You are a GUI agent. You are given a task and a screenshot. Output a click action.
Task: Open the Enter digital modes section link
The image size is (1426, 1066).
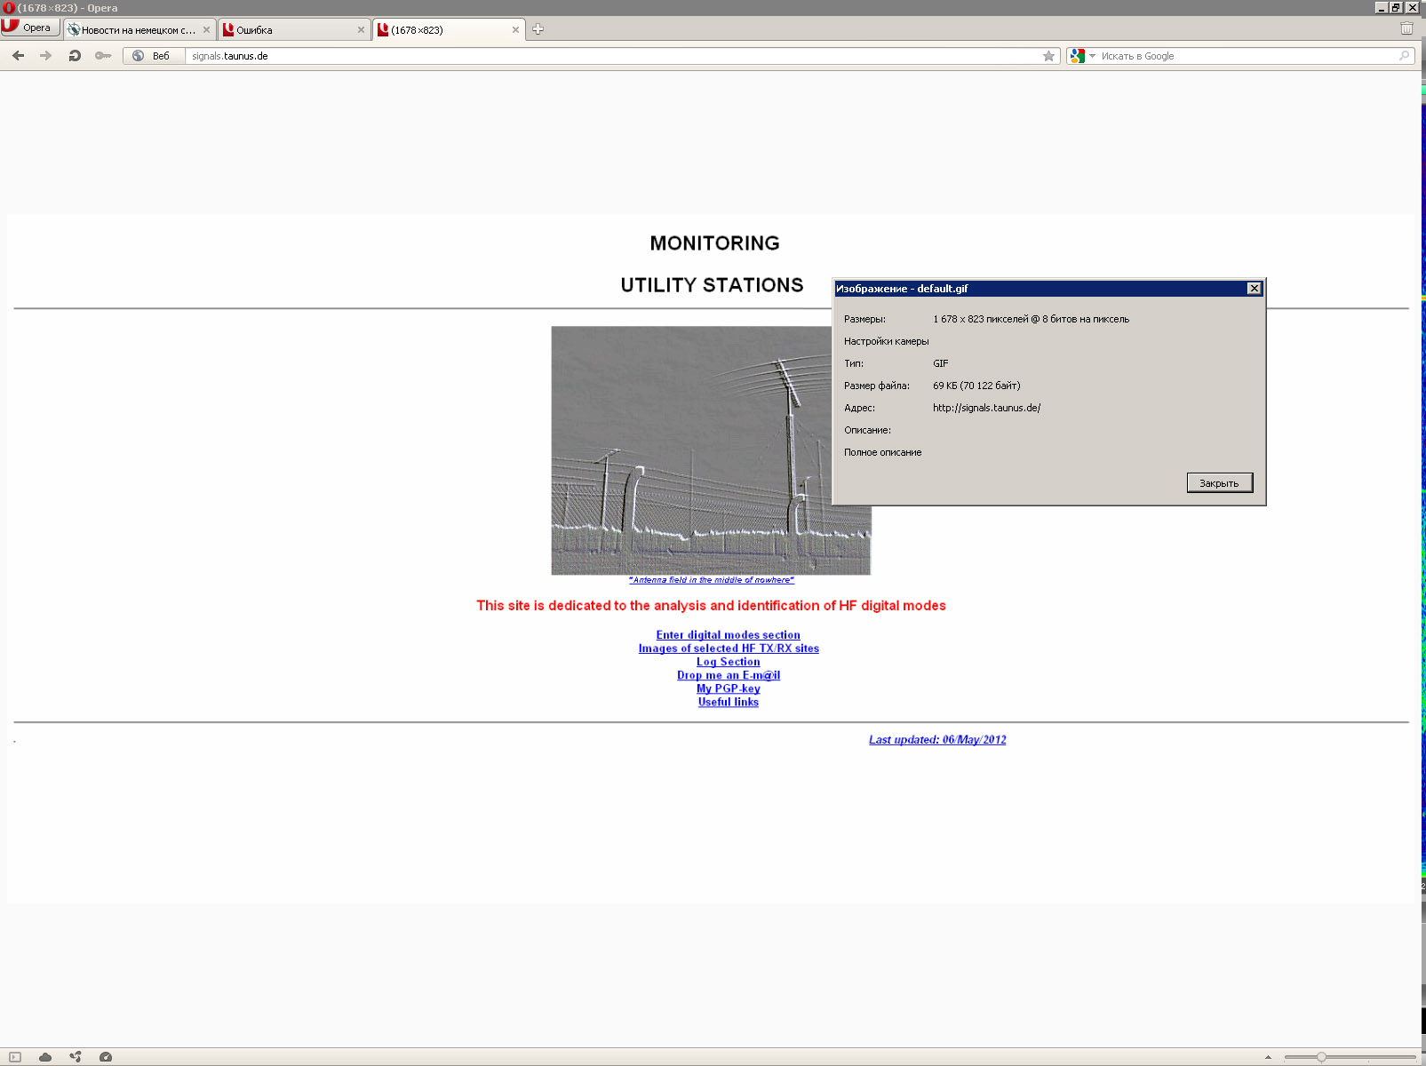point(728,635)
